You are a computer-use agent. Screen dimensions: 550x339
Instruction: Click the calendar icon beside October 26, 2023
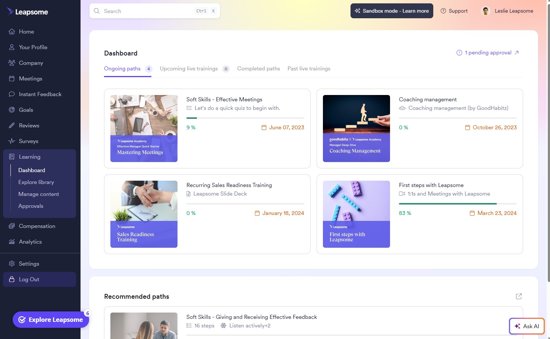tap(468, 127)
